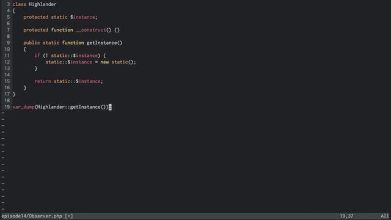The image size is (391, 220).
Task: Click the class name Highlander on line 3
Action: tap(43, 4)
